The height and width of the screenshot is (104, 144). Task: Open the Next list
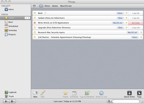(9, 22)
